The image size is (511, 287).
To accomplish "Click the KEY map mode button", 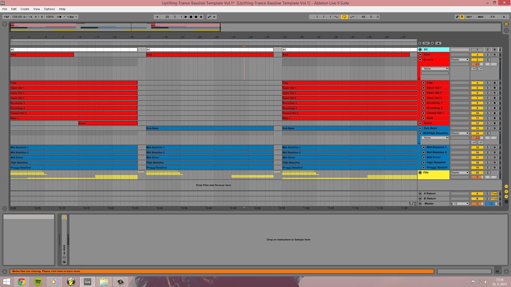I will point(469,17).
